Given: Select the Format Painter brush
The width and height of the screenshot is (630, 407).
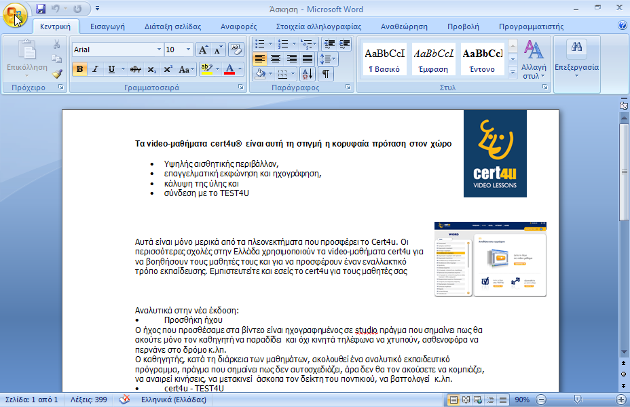Looking at the screenshot, I should tap(57, 74).
